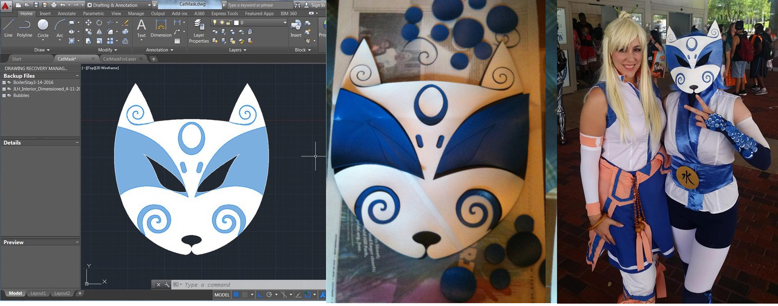Start the Dimension tool
Viewport: 778px width, 306px height.
pyautogui.click(x=161, y=28)
